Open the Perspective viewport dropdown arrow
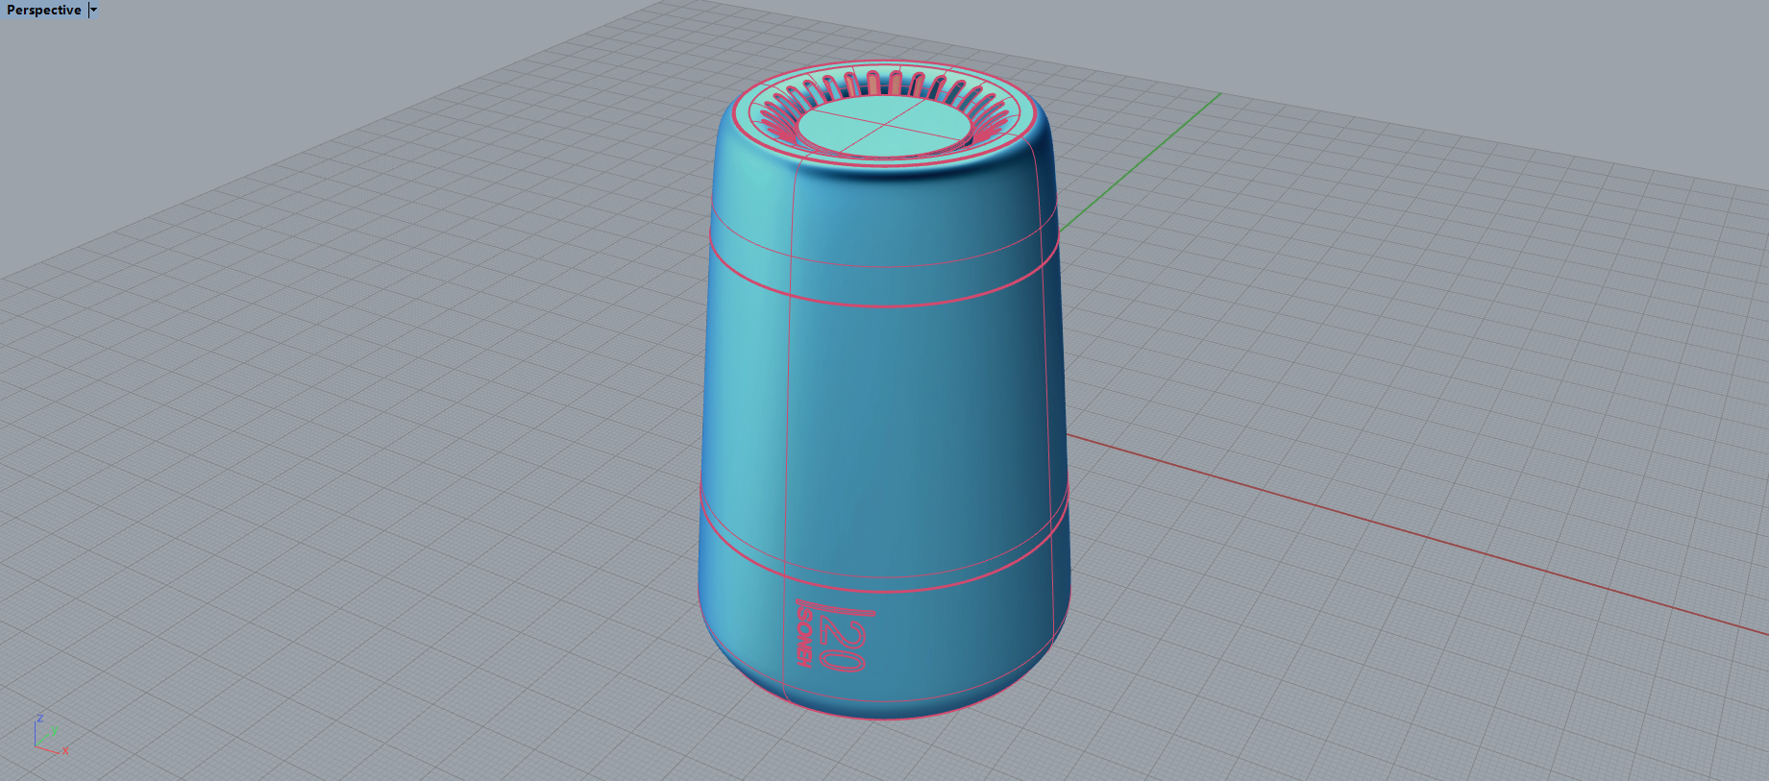The height and width of the screenshot is (781, 1769). [x=93, y=10]
